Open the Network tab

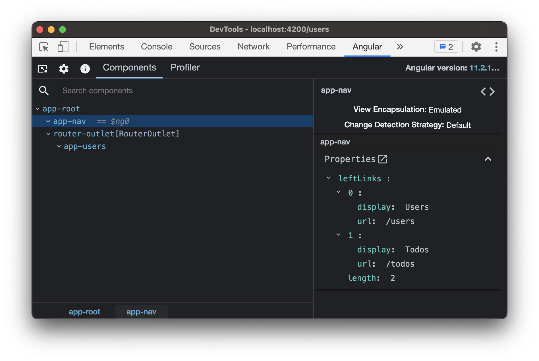[253, 47]
